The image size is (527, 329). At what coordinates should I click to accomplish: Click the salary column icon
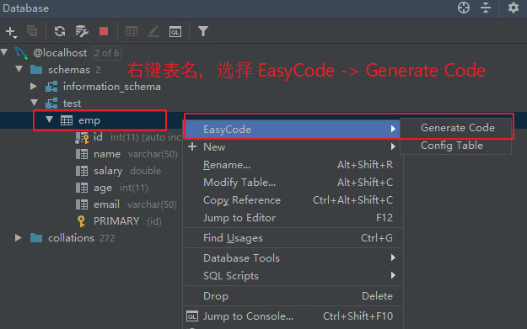click(82, 171)
